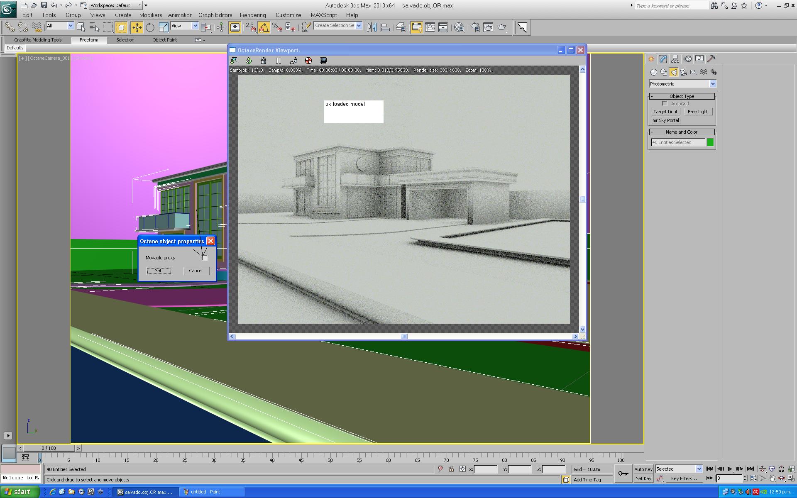Click the green object color swatch
This screenshot has width=797, height=498.
click(x=710, y=142)
